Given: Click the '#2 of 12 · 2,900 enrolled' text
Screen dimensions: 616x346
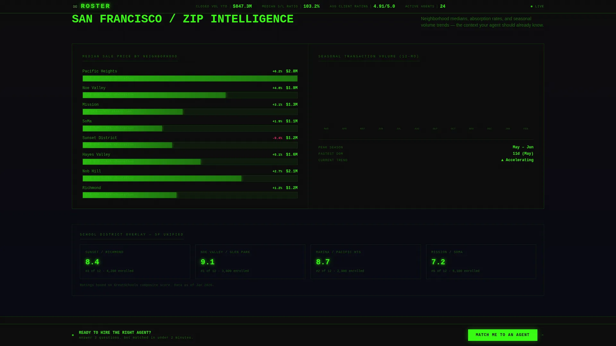Looking at the screenshot, I should point(340,271).
